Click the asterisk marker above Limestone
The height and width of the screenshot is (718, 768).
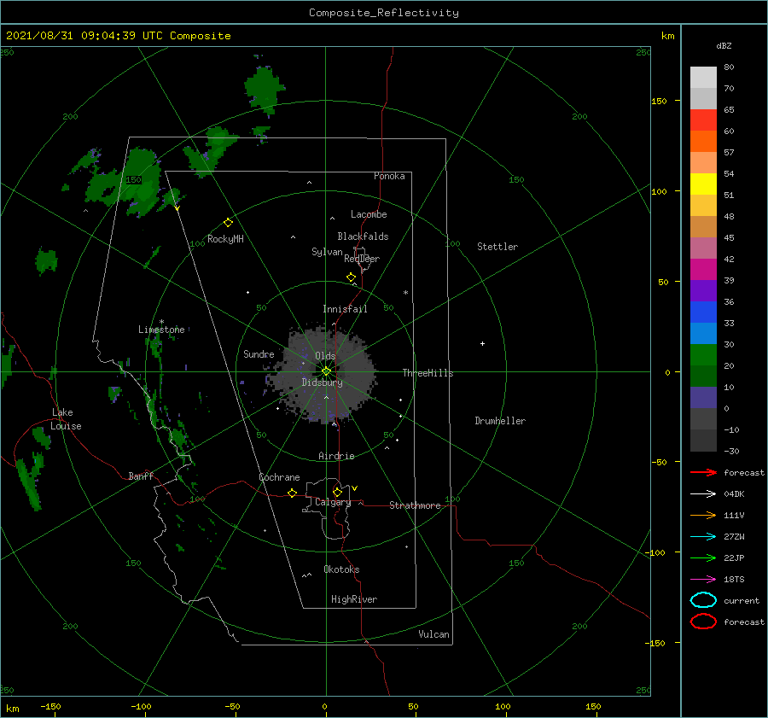coord(161,322)
